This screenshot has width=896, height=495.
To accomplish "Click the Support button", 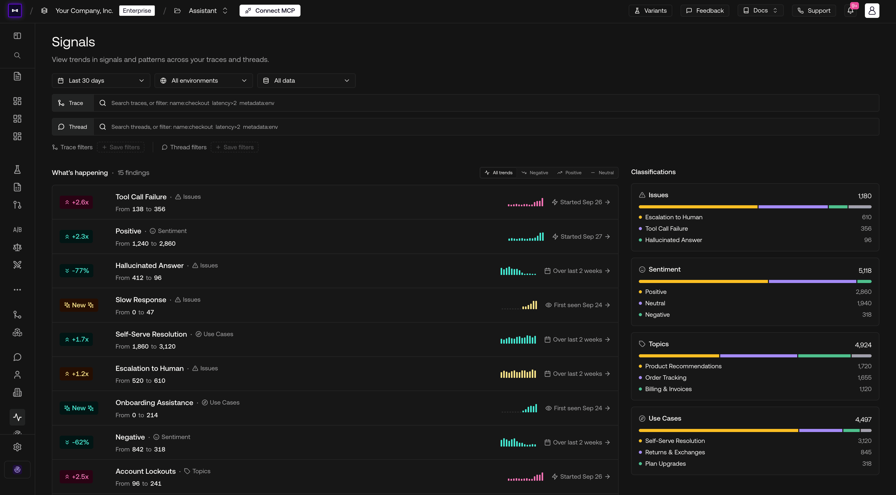I will [x=814, y=10].
